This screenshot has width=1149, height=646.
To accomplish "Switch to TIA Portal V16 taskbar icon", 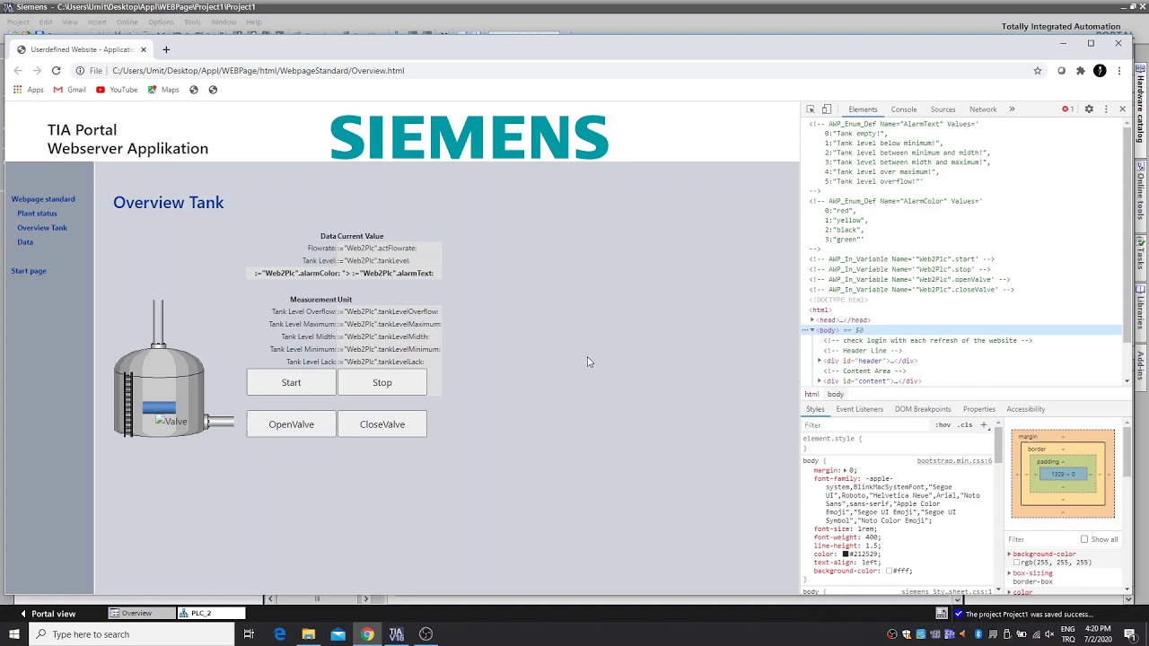I will (x=396, y=634).
